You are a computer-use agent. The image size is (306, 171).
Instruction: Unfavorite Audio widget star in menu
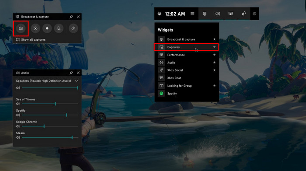coord(214,63)
